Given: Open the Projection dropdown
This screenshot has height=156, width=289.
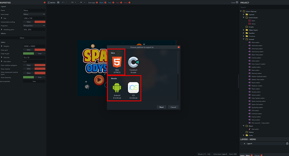Looking at the screenshot, I should (x=34, y=26).
